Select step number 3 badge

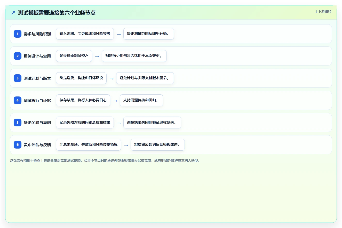[18, 78]
